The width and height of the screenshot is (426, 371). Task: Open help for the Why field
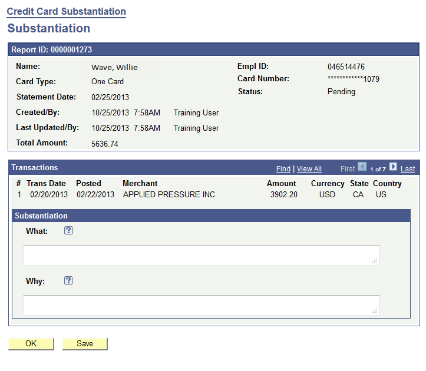[68, 281]
